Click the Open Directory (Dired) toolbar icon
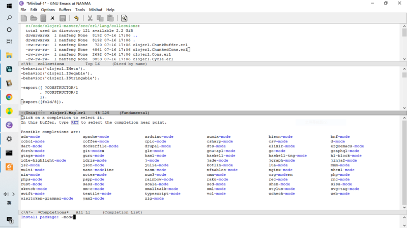Image resolution: width=407 pixels, height=228 pixels. pos(43,18)
